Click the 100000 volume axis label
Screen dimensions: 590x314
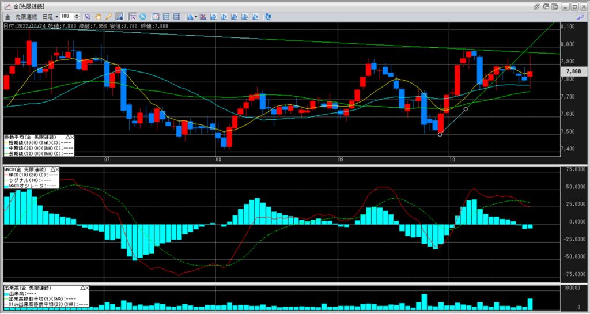point(572,288)
